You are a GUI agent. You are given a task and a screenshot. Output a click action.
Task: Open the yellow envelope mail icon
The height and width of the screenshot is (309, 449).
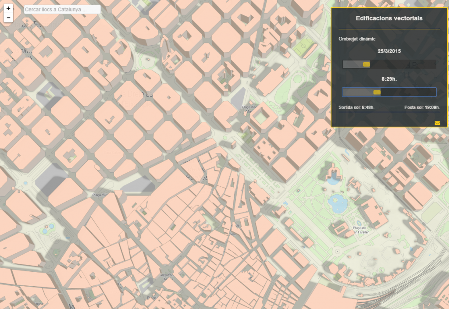click(437, 123)
